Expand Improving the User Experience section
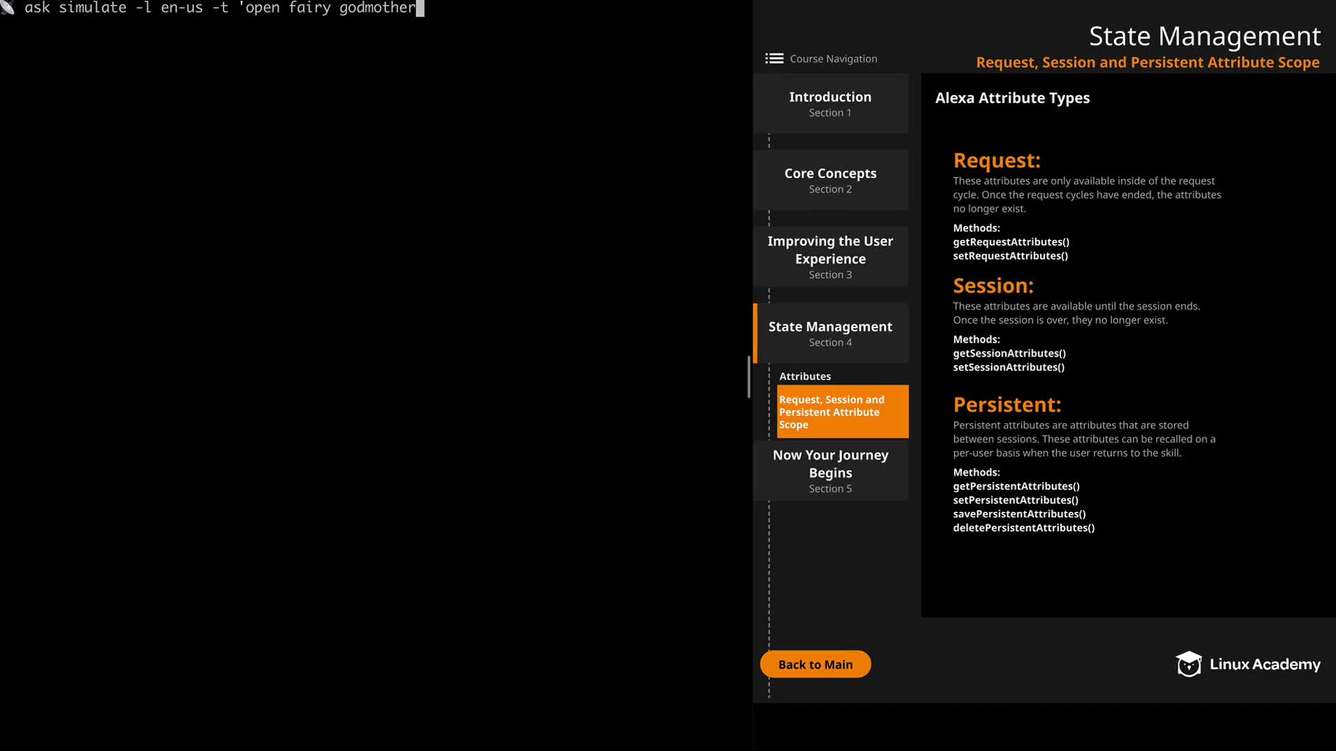1336x751 pixels. [x=830, y=257]
